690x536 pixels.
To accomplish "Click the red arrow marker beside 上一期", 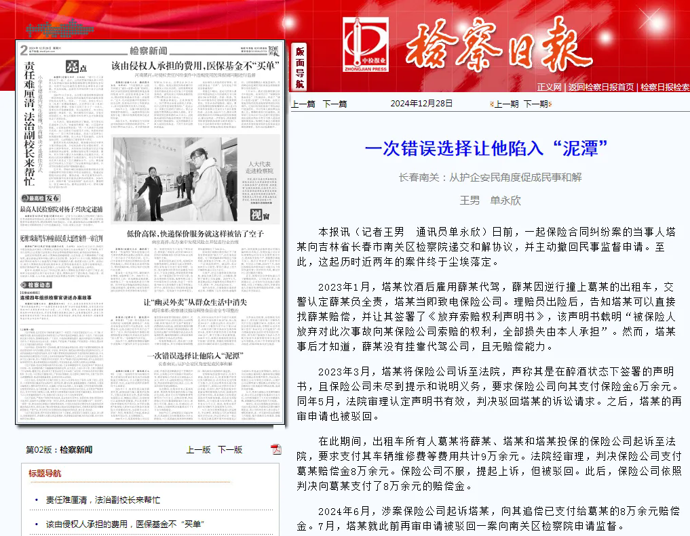I will (491, 104).
